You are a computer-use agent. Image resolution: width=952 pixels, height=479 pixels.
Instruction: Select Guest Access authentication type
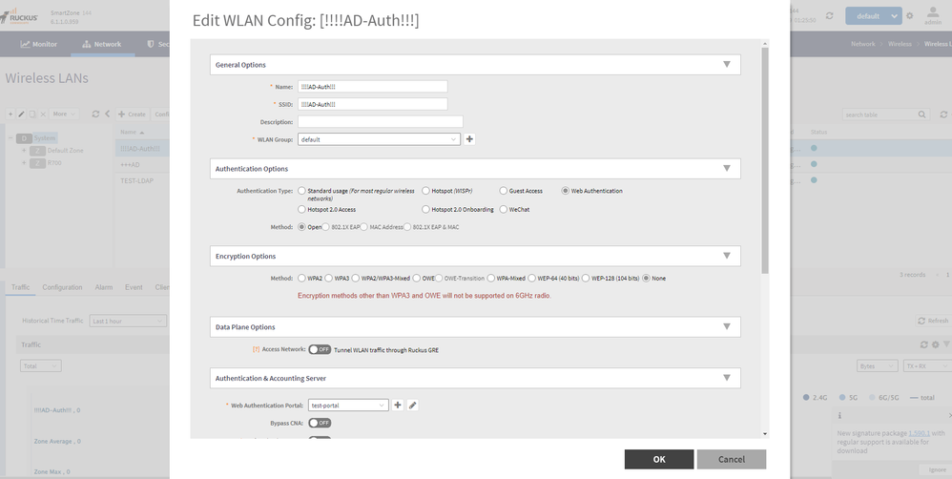[504, 191]
